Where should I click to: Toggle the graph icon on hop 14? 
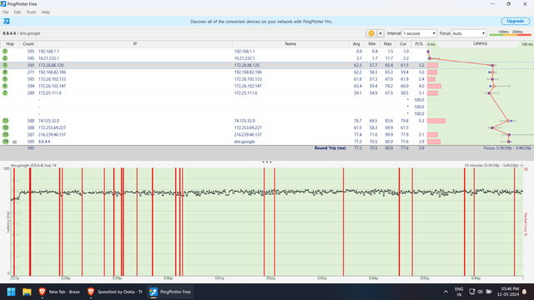(14, 142)
